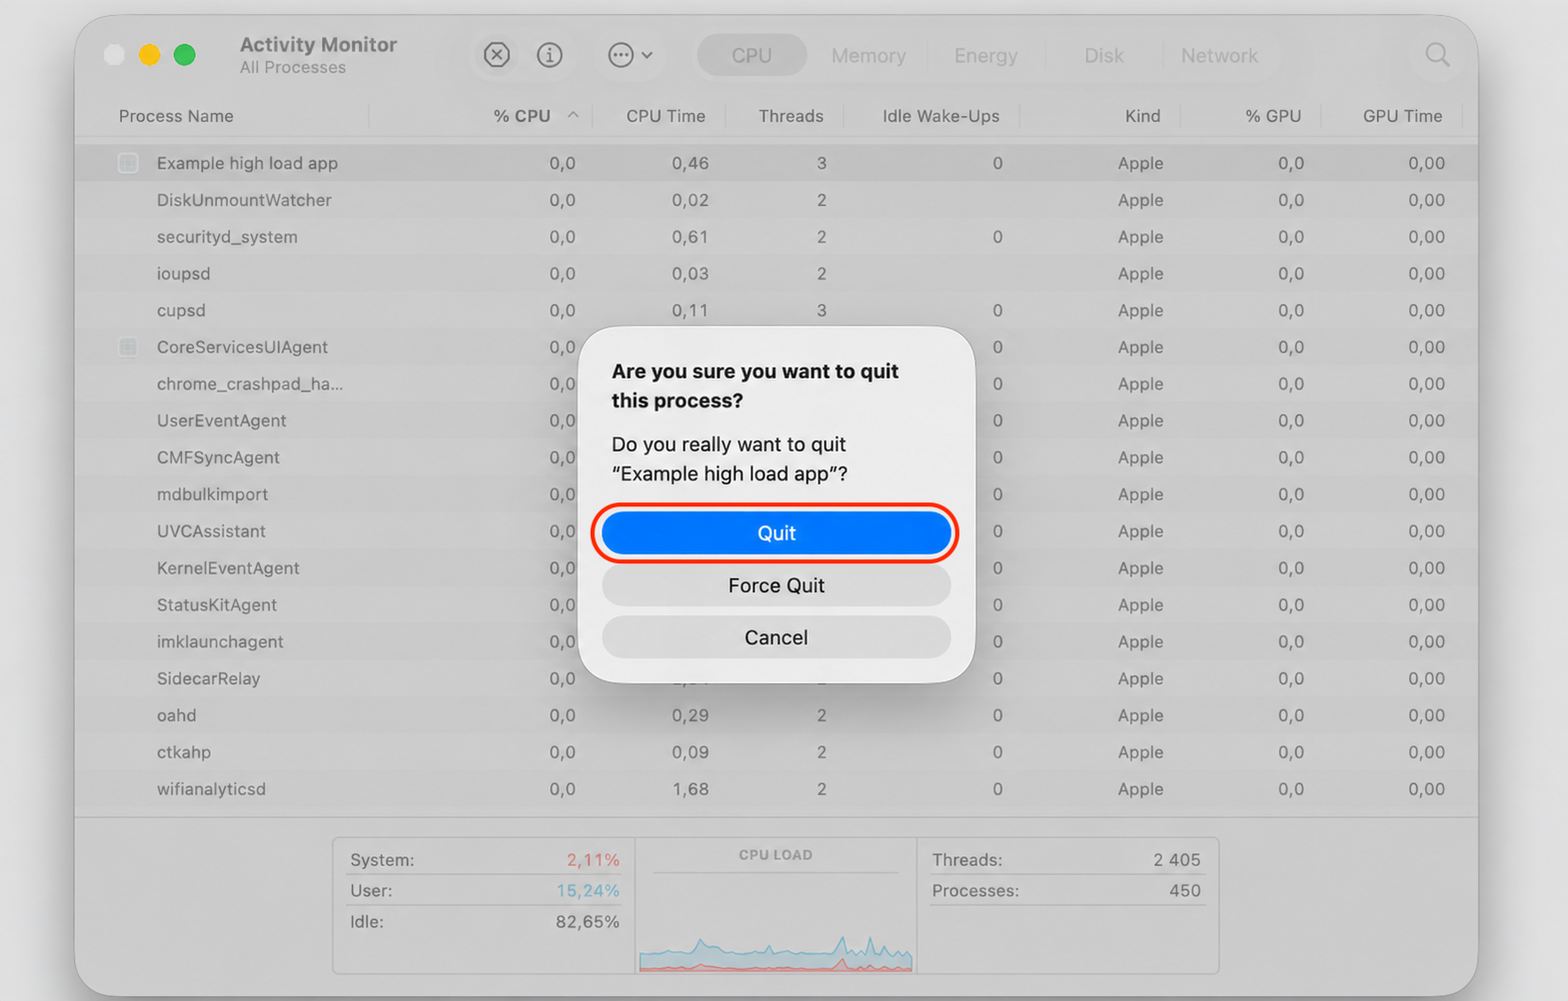Select the securityd_system process

227,237
